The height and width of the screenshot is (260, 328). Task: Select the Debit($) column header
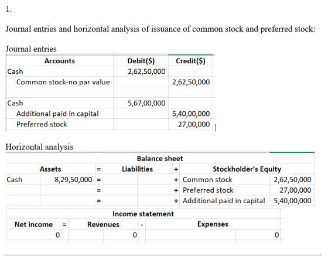[x=141, y=61]
